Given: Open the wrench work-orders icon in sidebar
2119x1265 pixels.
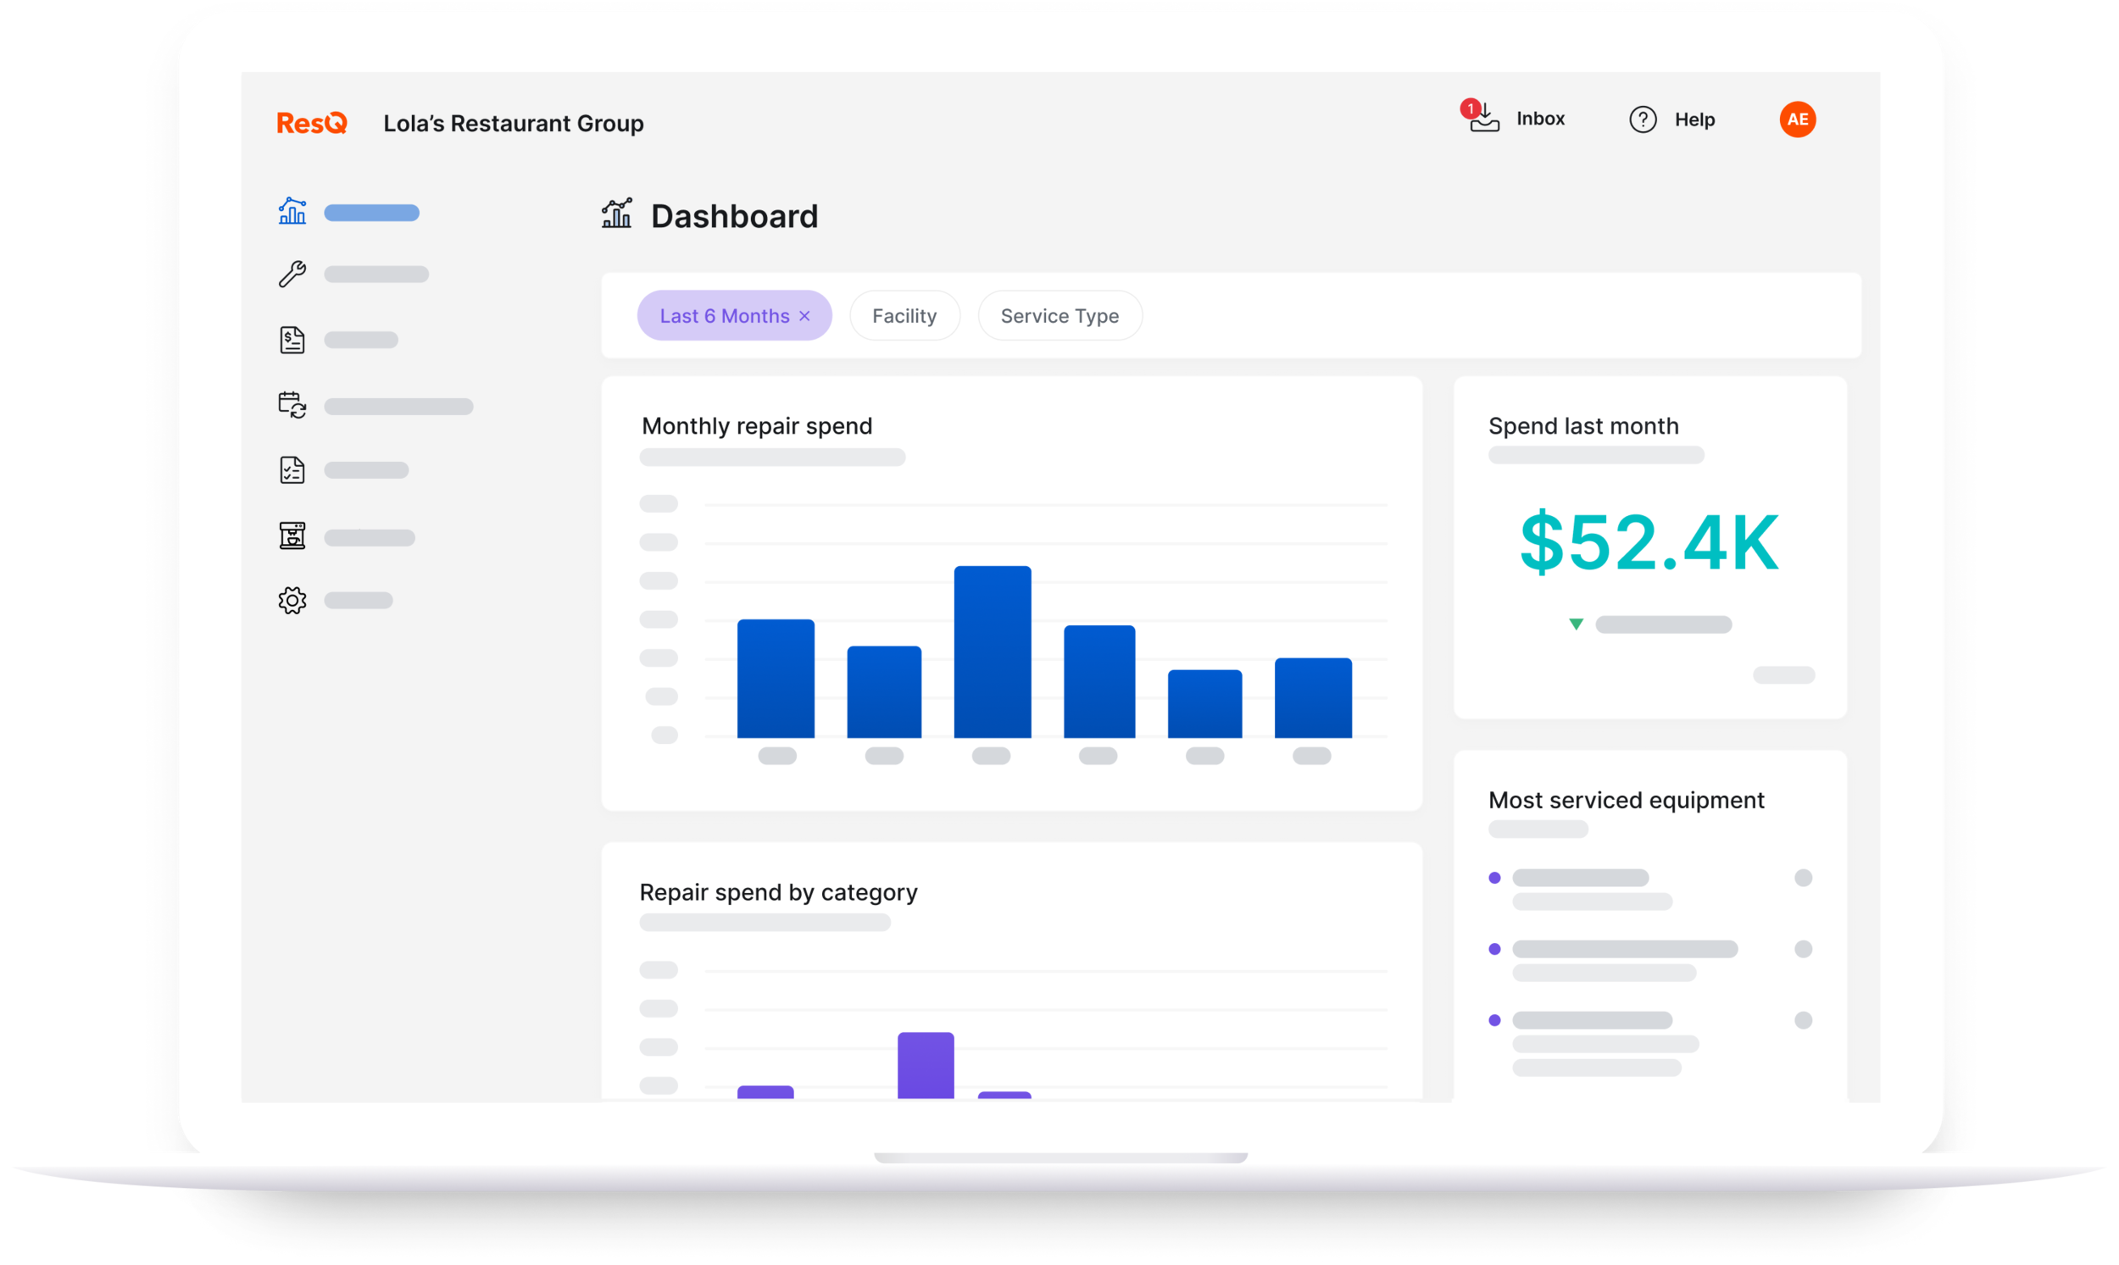Looking at the screenshot, I should pyautogui.click(x=291, y=274).
